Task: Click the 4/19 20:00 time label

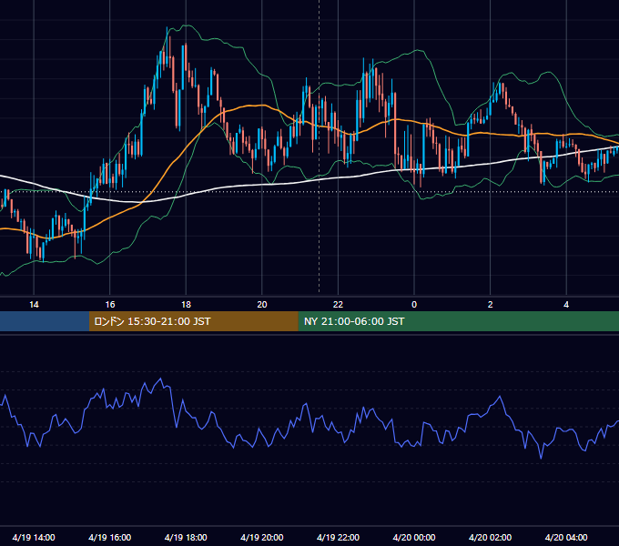Action: point(262,537)
